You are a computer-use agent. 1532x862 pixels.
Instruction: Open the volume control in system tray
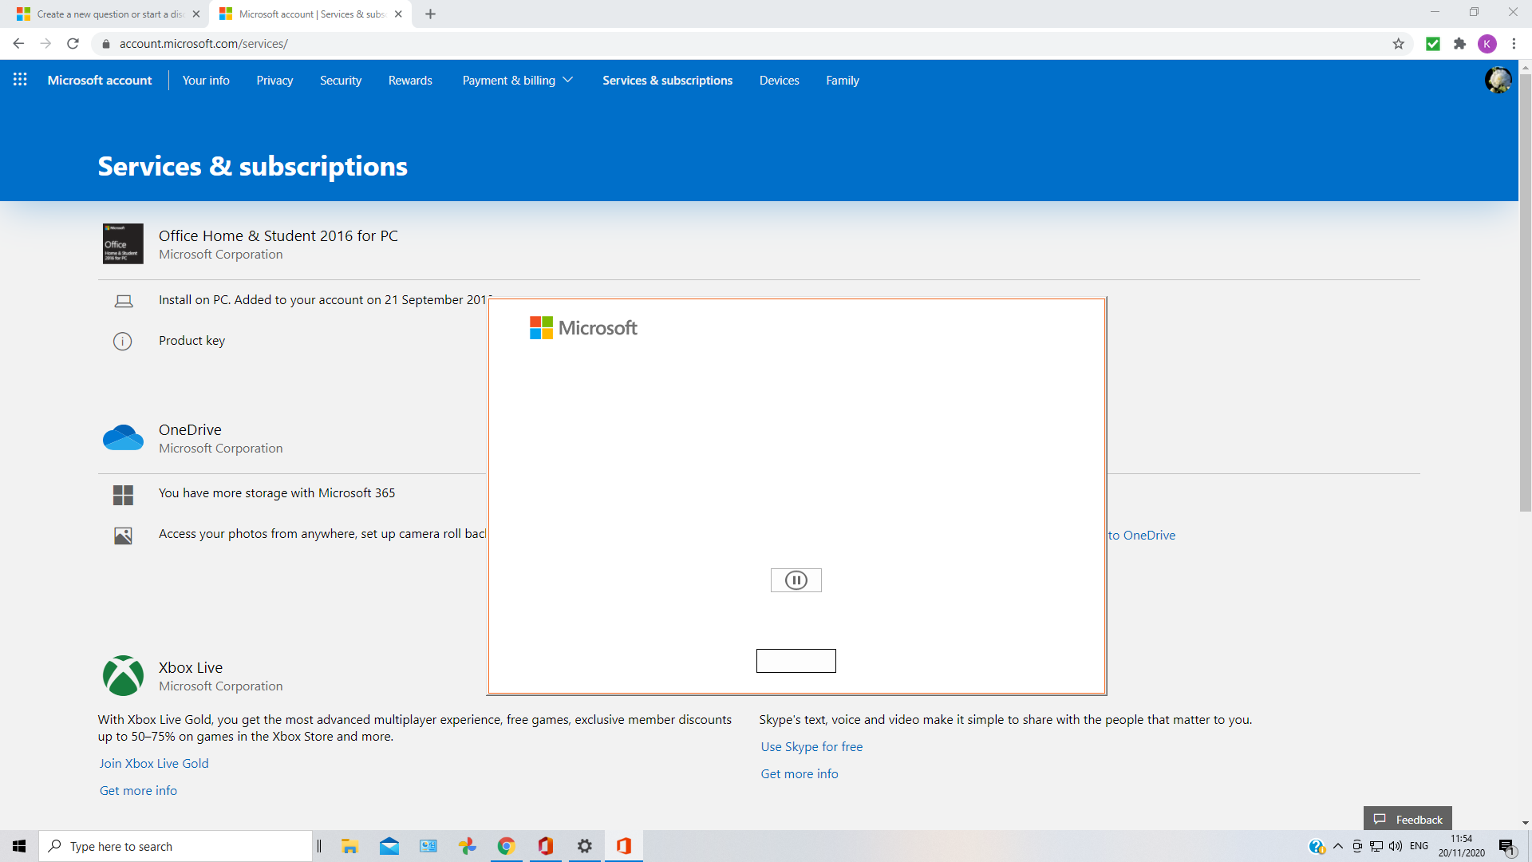1396,846
